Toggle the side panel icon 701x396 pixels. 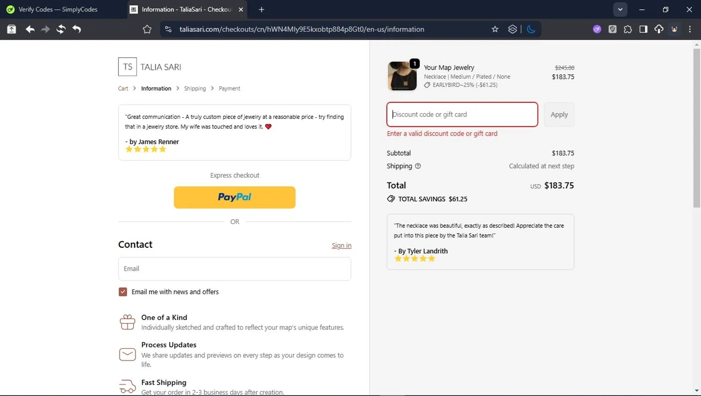(x=644, y=29)
